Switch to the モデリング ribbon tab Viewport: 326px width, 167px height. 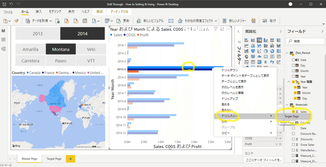(55, 12)
